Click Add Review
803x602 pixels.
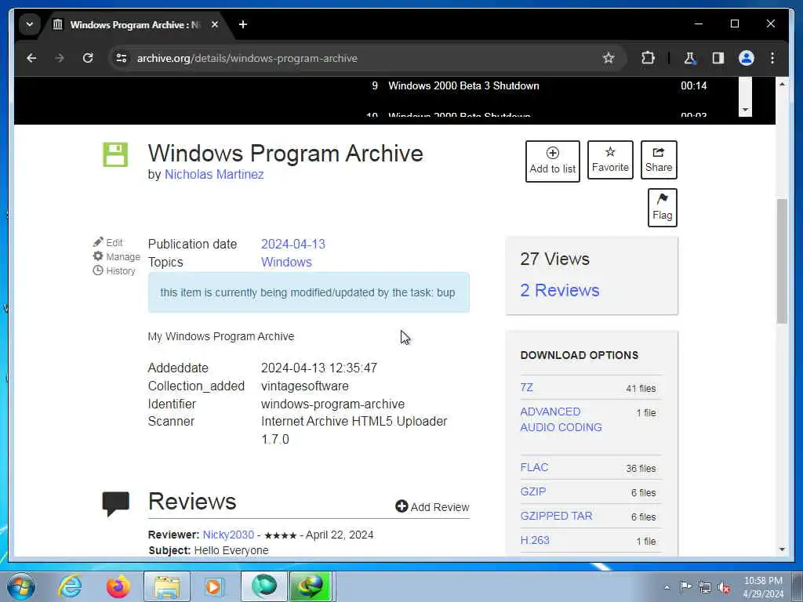[432, 507]
